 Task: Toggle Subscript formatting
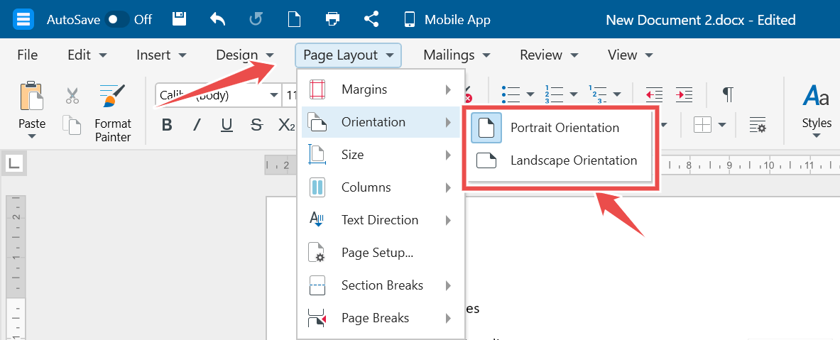pos(287,126)
